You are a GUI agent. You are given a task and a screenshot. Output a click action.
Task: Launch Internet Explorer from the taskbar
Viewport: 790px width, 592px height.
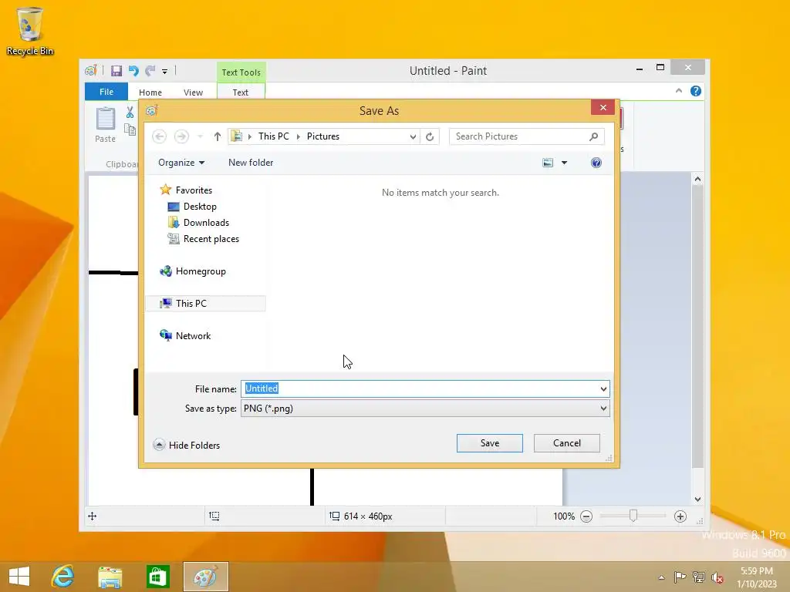(x=63, y=577)
